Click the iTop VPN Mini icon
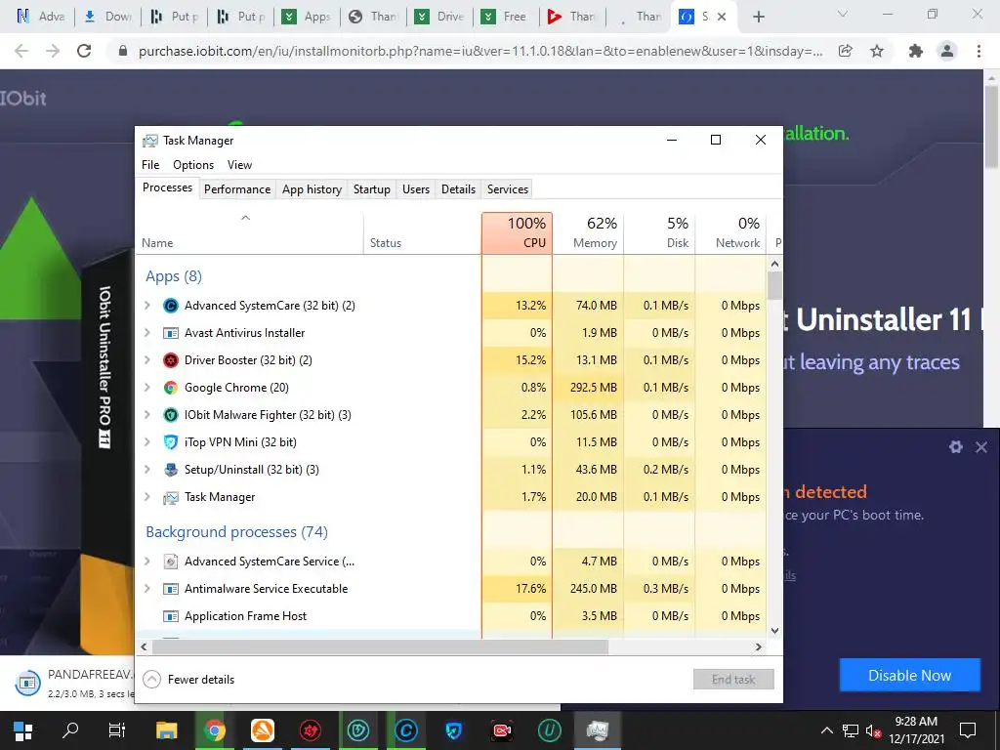1000x750 pixels. pos(170,442)
